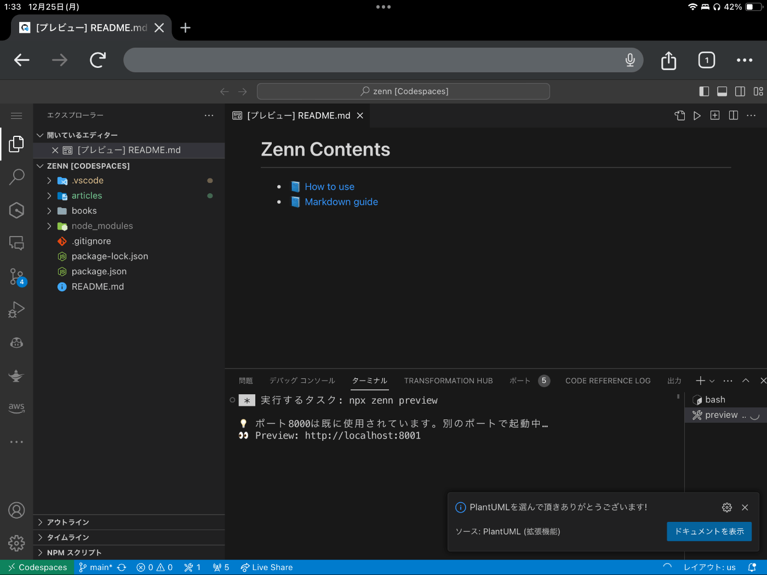Screen dimensions: 767x575
Task: Switch to CODE REFERENCE LOG tab
Action: coord(608,381)
